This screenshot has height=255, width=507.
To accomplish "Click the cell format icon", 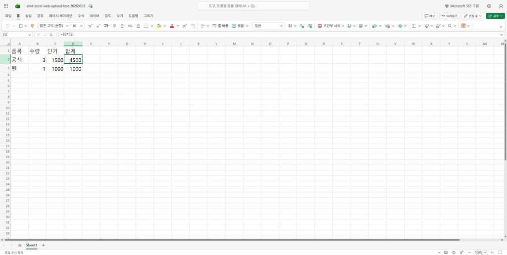I will (400, 26).
